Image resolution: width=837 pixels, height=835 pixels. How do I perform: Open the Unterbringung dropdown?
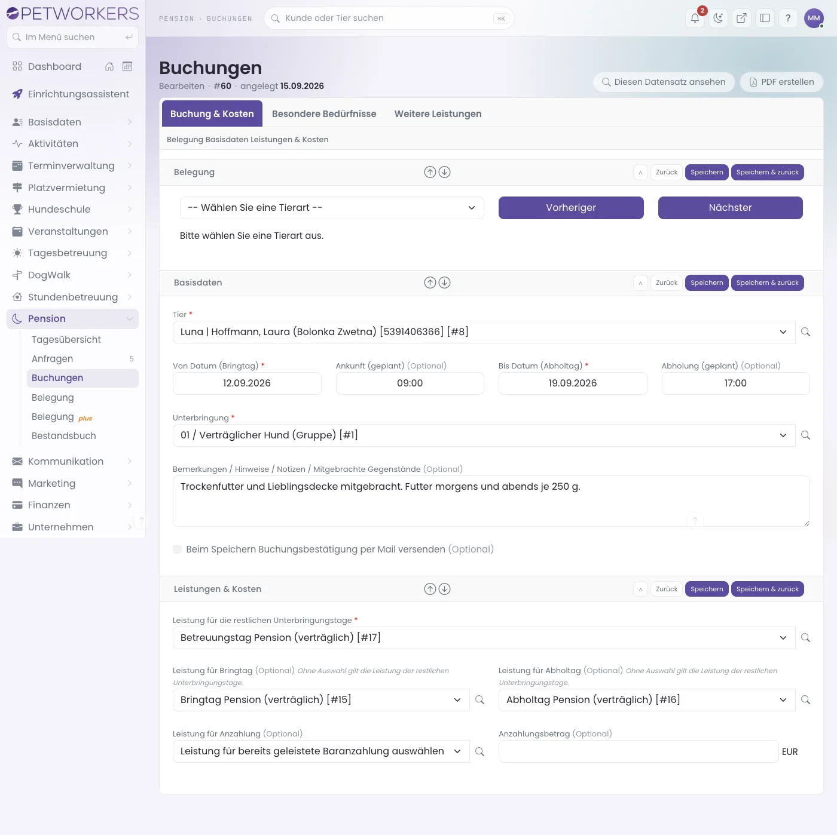tap(484, 435)
